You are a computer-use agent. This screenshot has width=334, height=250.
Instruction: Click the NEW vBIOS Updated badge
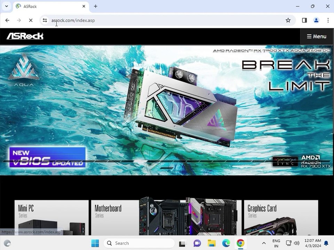[x=47, y=157]
